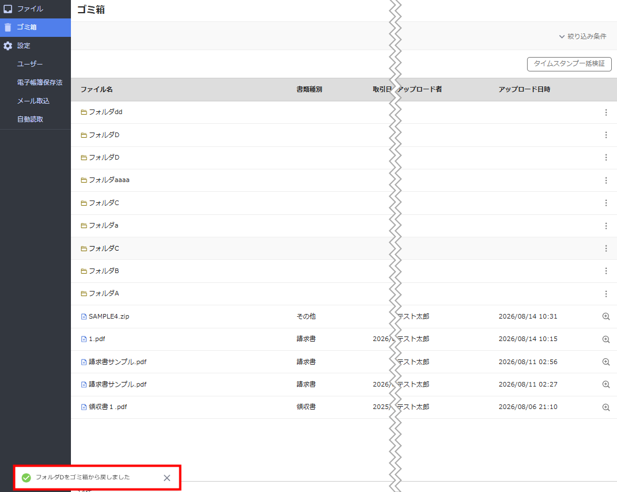617x492 pixels.
Task: Preview 請求書サンプル.pdf uploaded at 02:56
Action: pyautogui.click(x=606, y=362)
